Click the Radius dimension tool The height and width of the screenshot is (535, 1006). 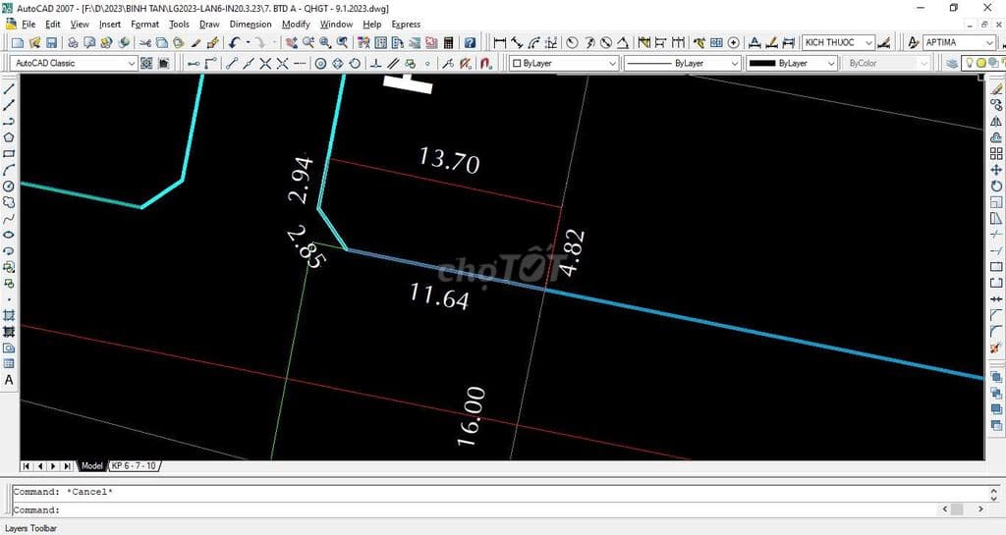pyautogui.click(x=573, y=43)
